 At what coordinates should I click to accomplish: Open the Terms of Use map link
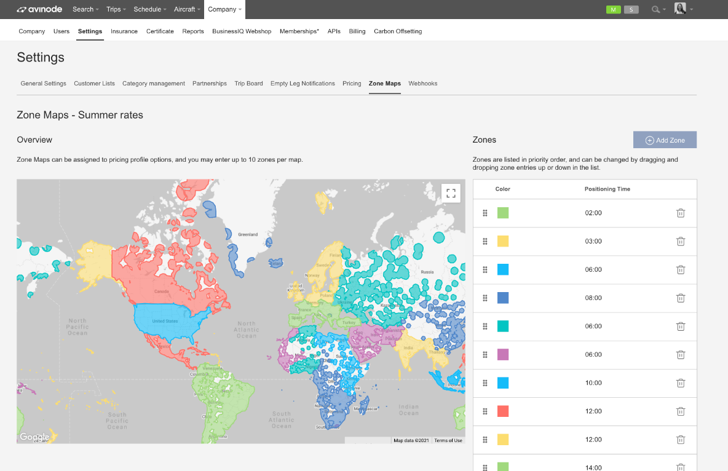point(448,440)
